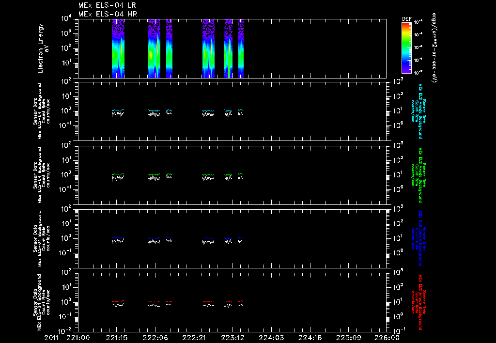This screenshot has width=496, height=343.
Task: Click the '2011' year label
Action: 51,338
